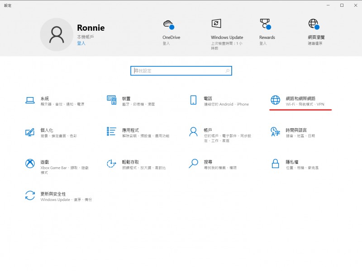Close the 設定 window
This screenshot has height=271, width=362.
pos(356,5)
